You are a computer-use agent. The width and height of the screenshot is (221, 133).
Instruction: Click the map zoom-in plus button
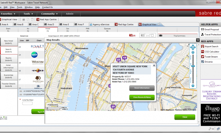[193, 52]
